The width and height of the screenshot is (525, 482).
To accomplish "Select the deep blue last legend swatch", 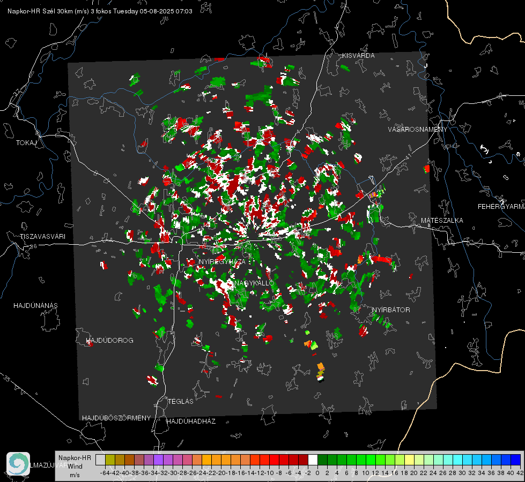I will click(516, 460).
